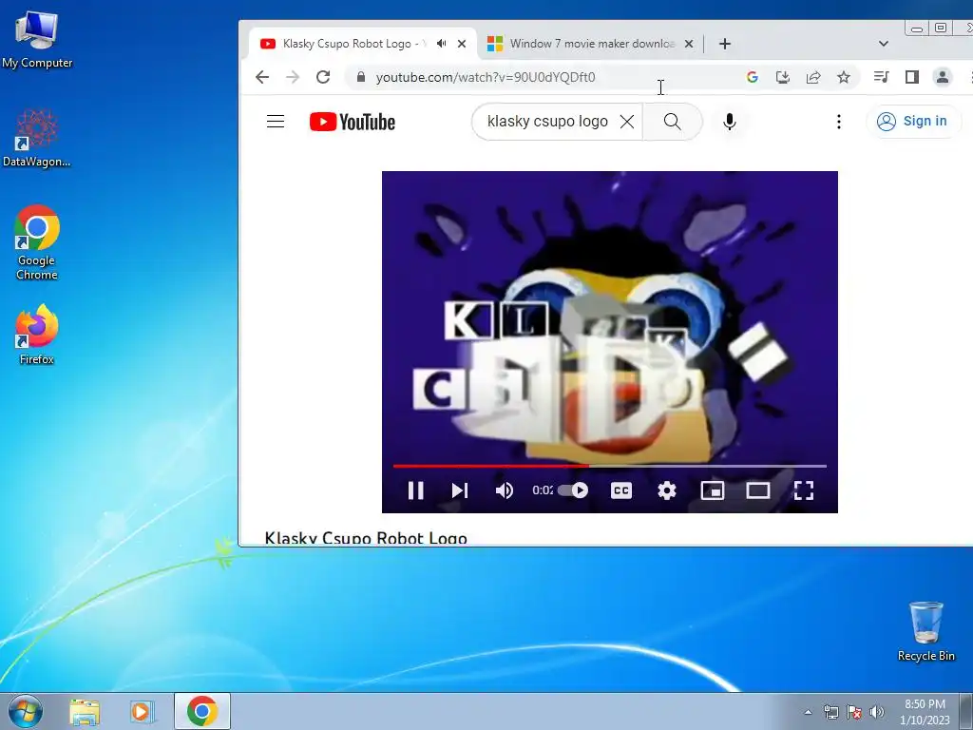
Task: Click the Sign in button
Action: [913, 121]
